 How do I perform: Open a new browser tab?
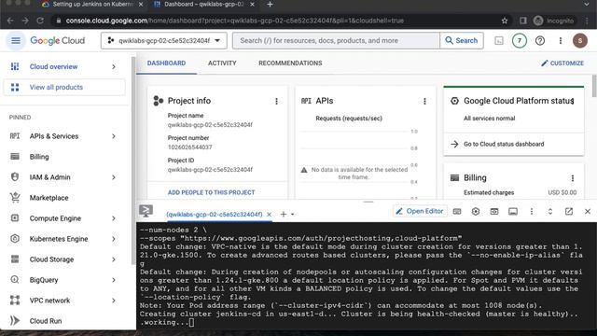tap(270, 5)
